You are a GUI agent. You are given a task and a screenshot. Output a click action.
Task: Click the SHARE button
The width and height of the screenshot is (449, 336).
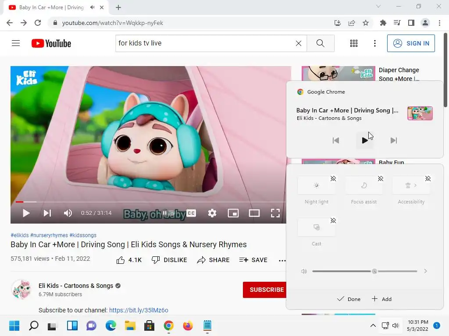pos(214,260)
